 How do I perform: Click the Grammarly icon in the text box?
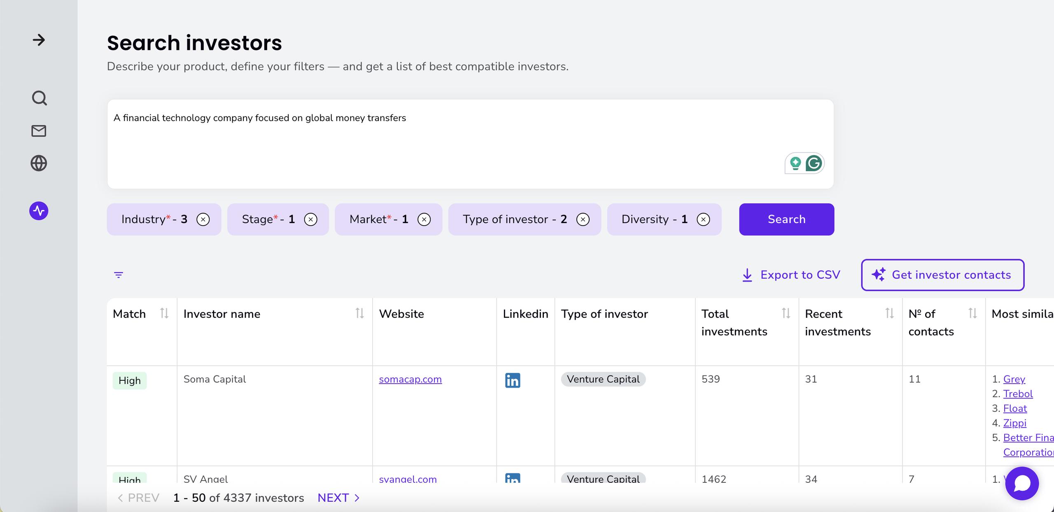pyautogui.click(x=814, y=163)
